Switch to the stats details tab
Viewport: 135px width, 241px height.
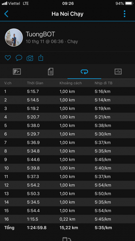tap(51, 72)
